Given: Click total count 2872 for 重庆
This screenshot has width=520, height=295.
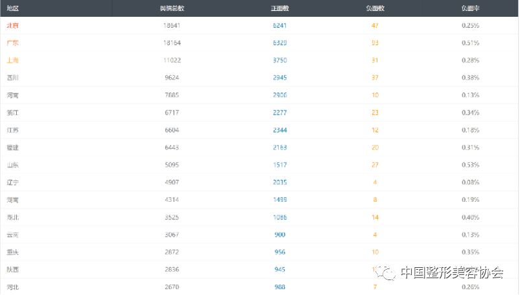Looking at the screenshot, I should (x=172, y=252).
